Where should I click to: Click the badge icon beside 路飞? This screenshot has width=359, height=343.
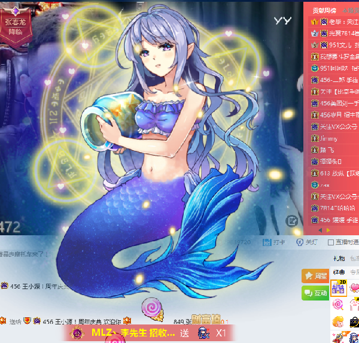[x=315, y=150]
